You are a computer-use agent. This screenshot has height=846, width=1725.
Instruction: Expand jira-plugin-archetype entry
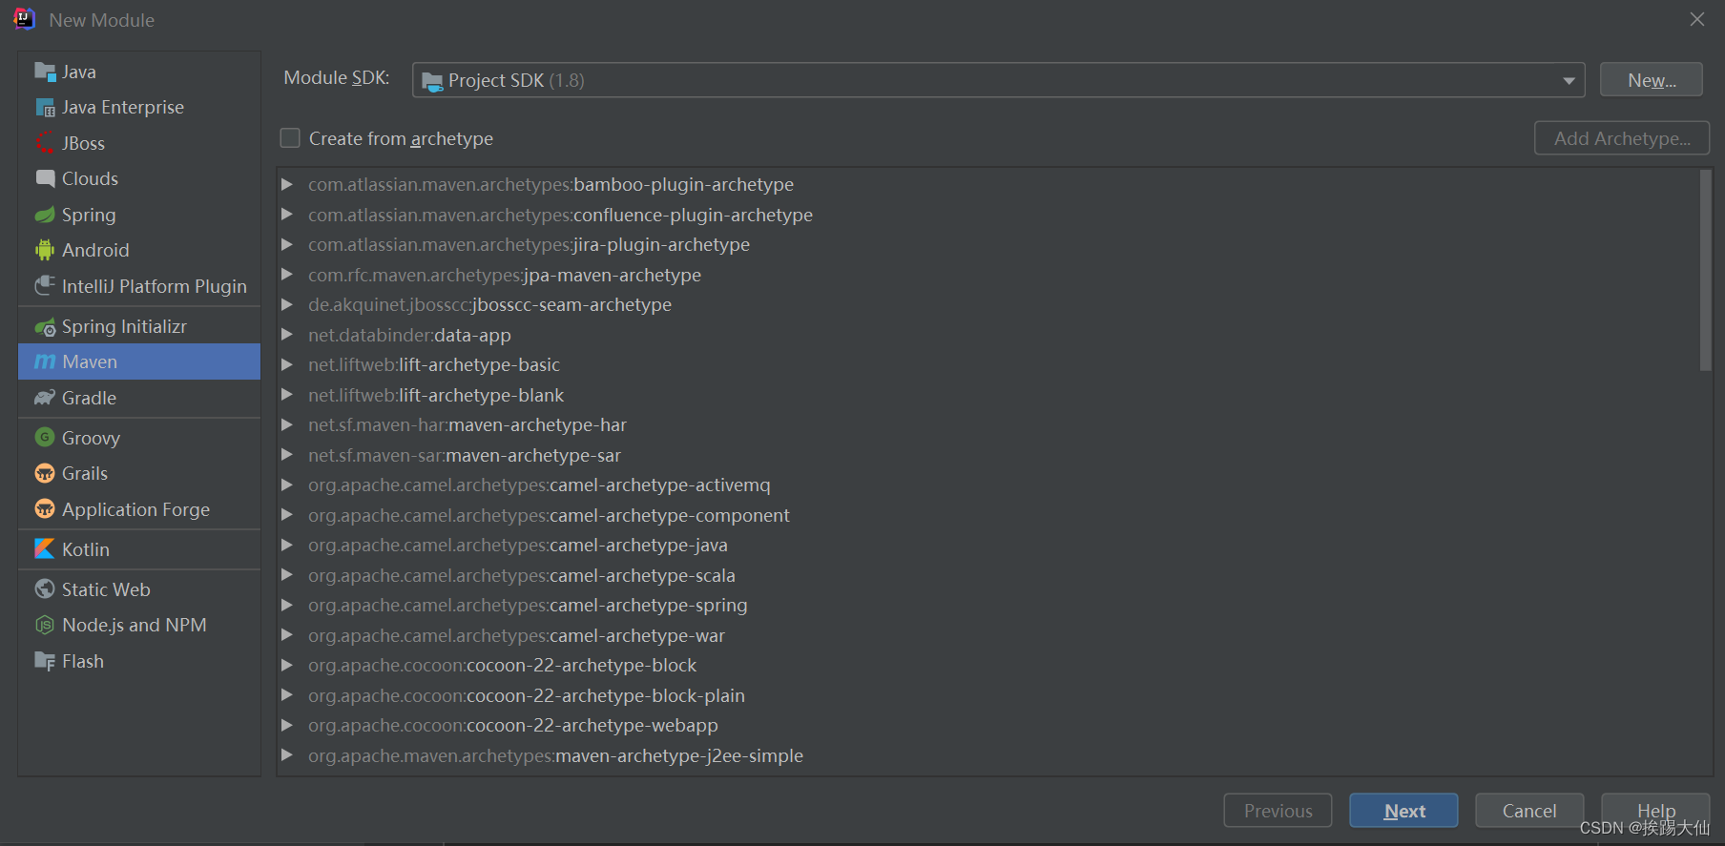tap(286, 244)
